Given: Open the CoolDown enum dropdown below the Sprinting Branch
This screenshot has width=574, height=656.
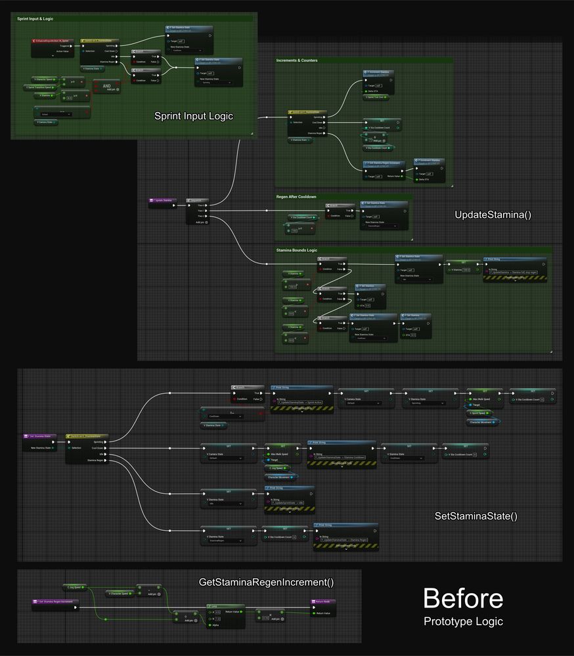Looking at the screenshot, I should pyautogui.click(x=225, y=417).
